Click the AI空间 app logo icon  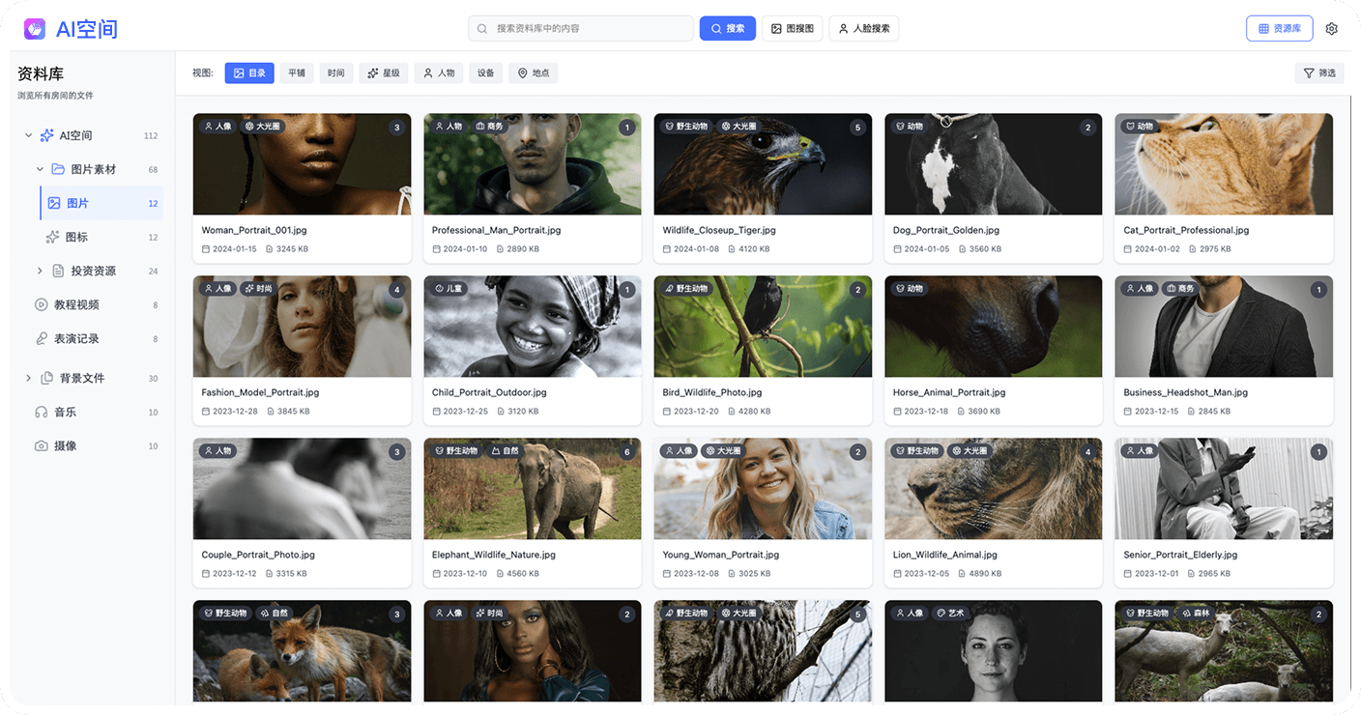pyautogui.click(x=35, y=29)
